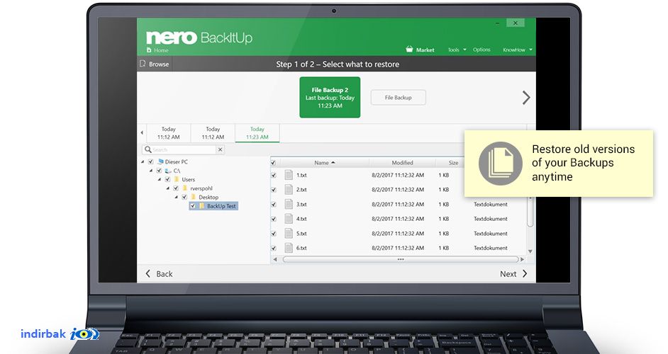Collapse the C:\ drive tree node
This screenshot has width=668, height=354.
[x=151, y=171]
